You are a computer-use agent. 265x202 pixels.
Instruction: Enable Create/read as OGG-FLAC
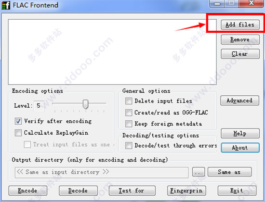[x=129, y=113]
